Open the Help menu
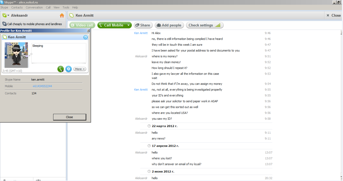The image size is (343, 181). (75, 7)
